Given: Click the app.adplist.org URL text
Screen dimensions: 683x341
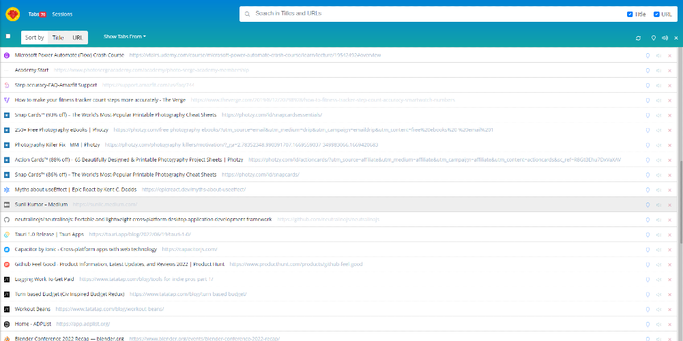Looking at the screenshot, I should [83, 324].
